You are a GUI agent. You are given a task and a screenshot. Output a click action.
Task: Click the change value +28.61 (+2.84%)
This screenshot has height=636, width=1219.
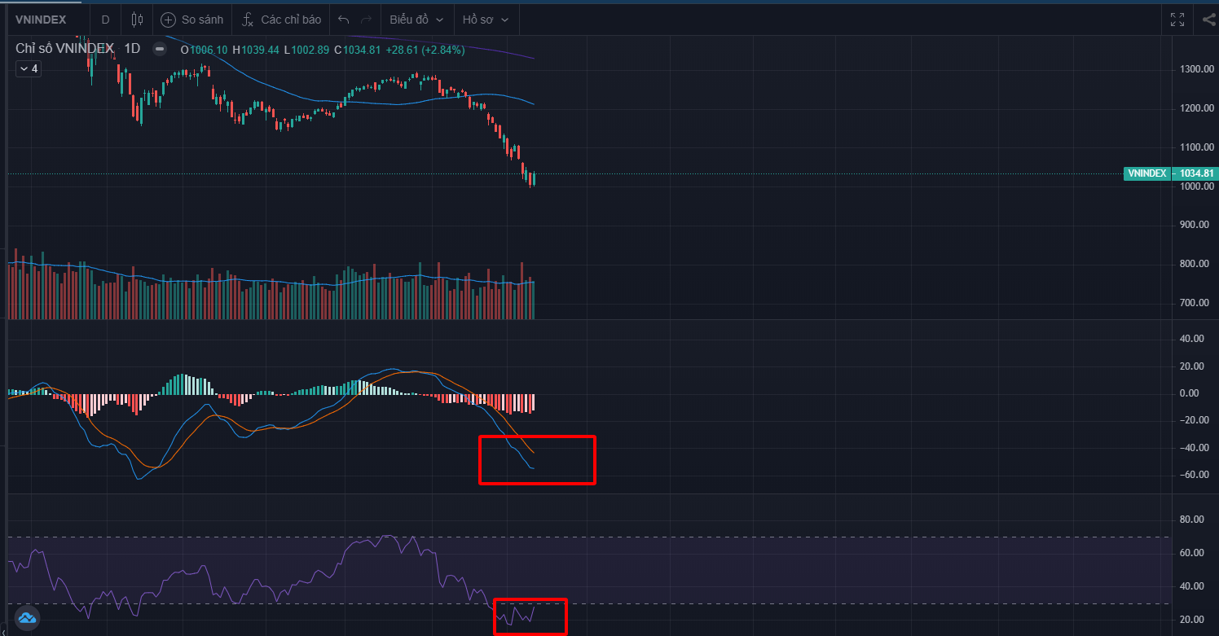coord(425,50)
